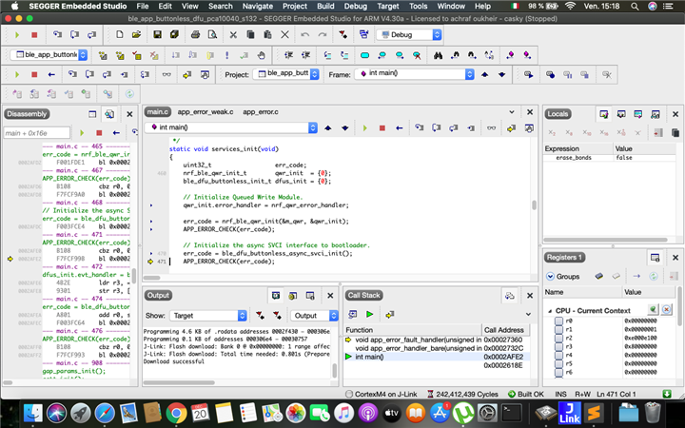Click the Output panel horizontal scrollbar
This screenshot has width=685, height=428.
179,382
